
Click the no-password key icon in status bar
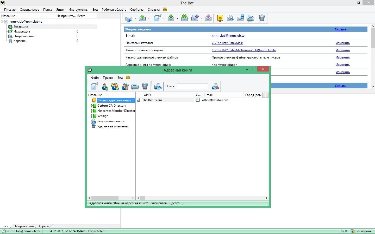point(353,231)
